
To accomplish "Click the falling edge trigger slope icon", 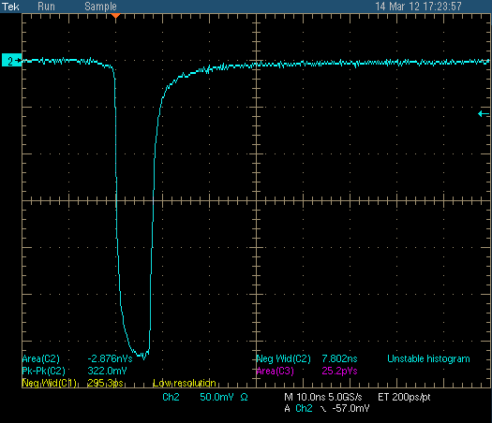I will [x=323, y=409].
